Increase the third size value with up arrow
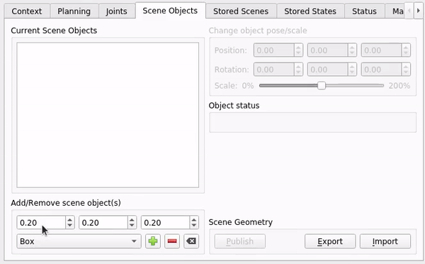 click(x=194, y=220)
